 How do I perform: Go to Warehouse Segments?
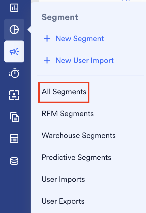point(78,136)
